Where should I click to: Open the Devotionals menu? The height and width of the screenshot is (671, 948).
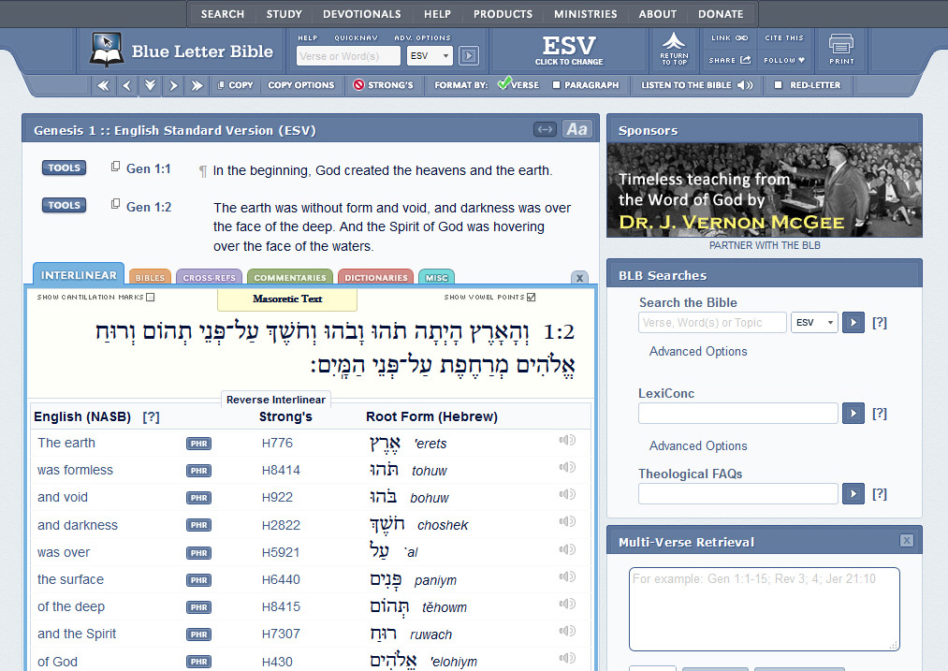tap(361, 14)
